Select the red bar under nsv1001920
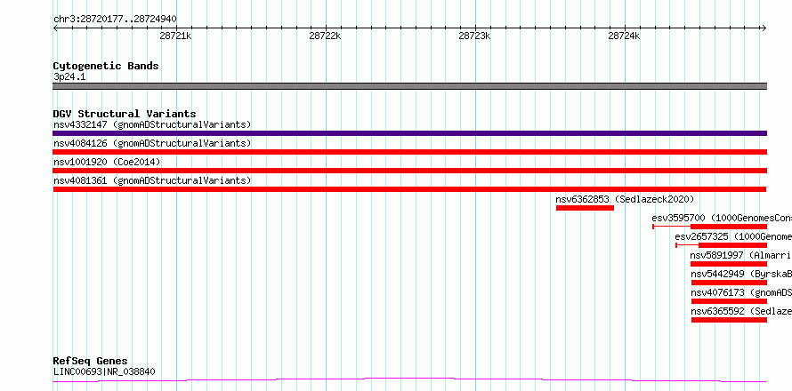The height and width of the screenshot is (391, 792). [409, 171]
